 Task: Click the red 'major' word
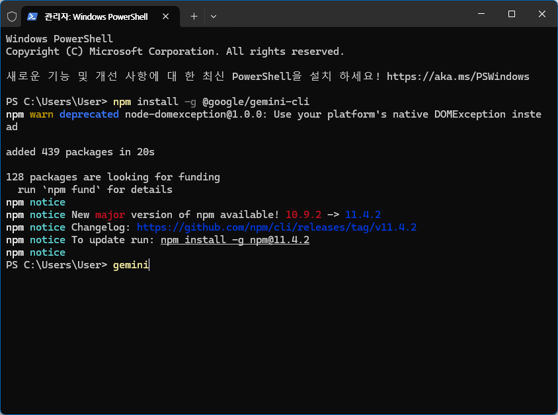point(110,215)
